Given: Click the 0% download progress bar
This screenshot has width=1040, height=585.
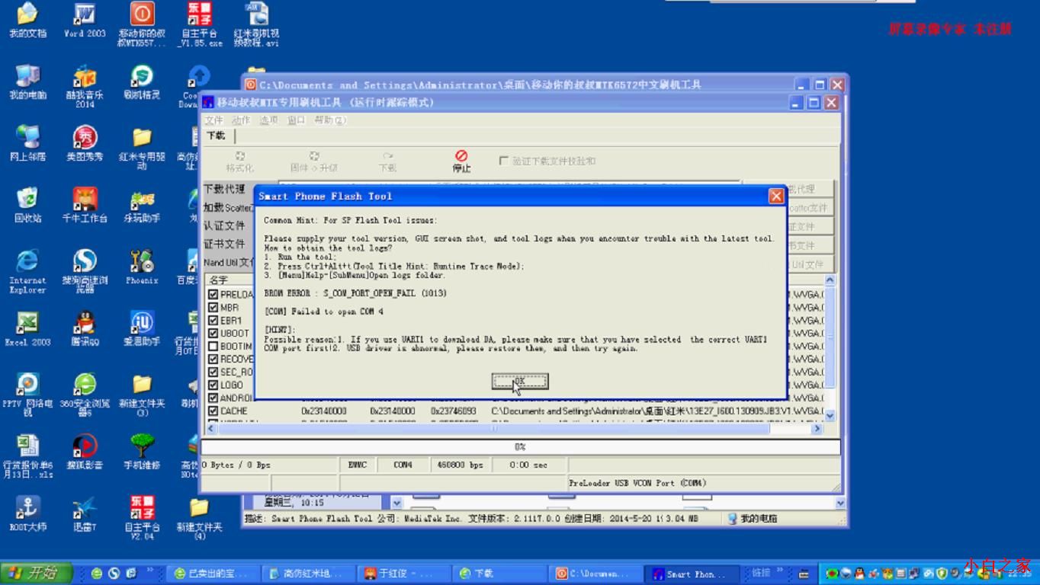Looking at the screenshot, I should 520,447.
